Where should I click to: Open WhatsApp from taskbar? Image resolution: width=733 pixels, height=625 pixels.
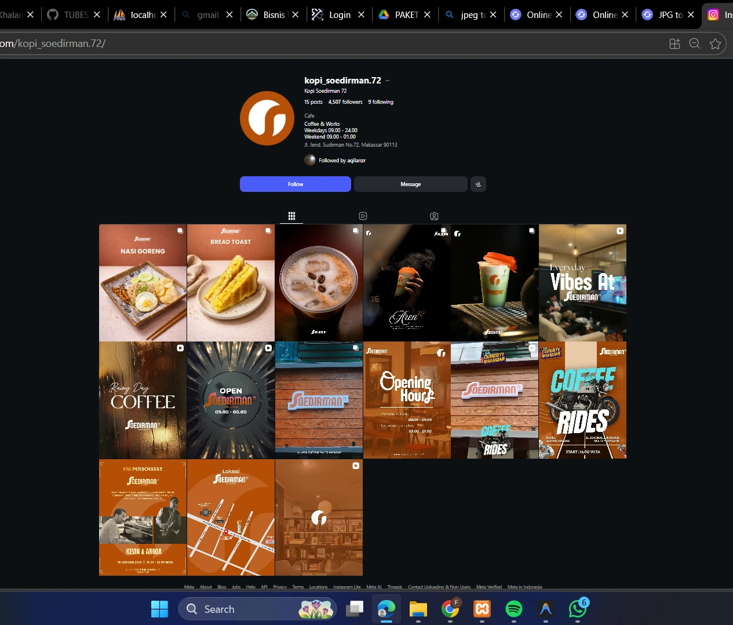coord(578,609)
